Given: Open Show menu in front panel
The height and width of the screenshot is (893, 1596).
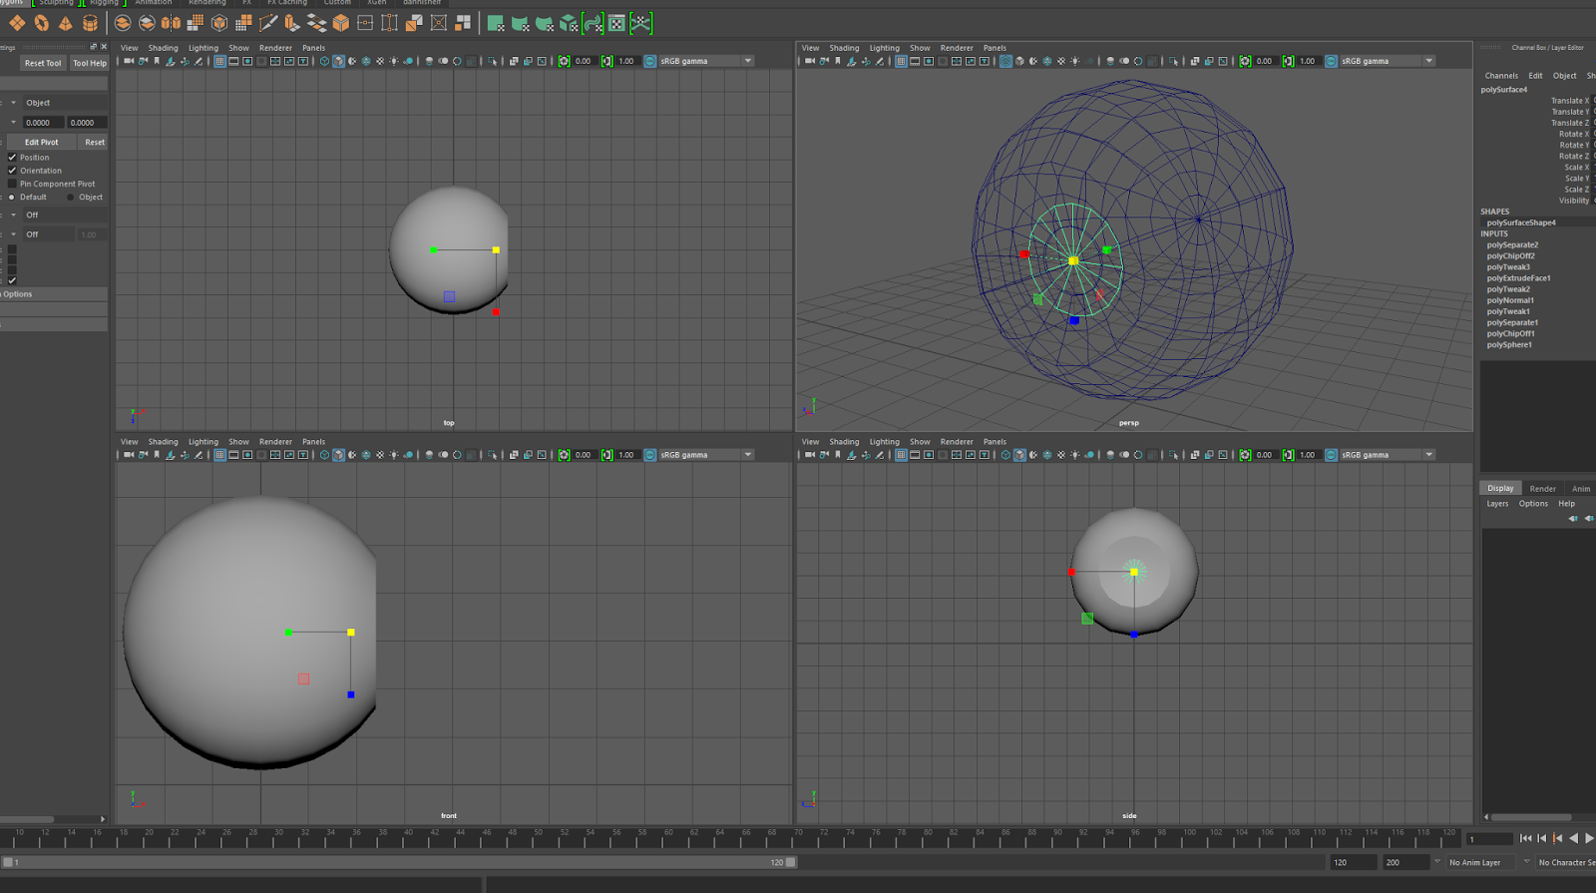Looking at the screenshot, I should [x=238, y=442].
